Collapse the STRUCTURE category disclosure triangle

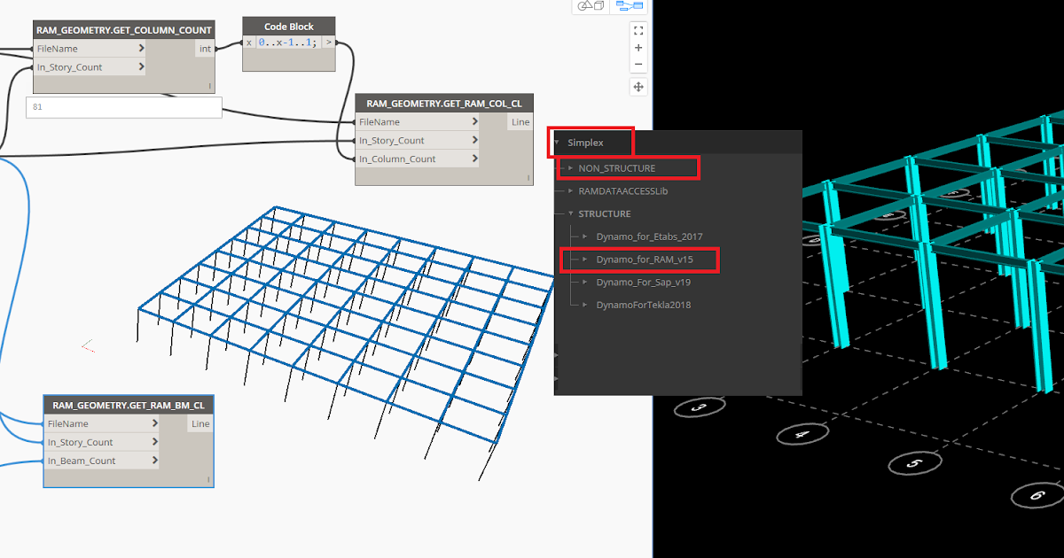571,213
